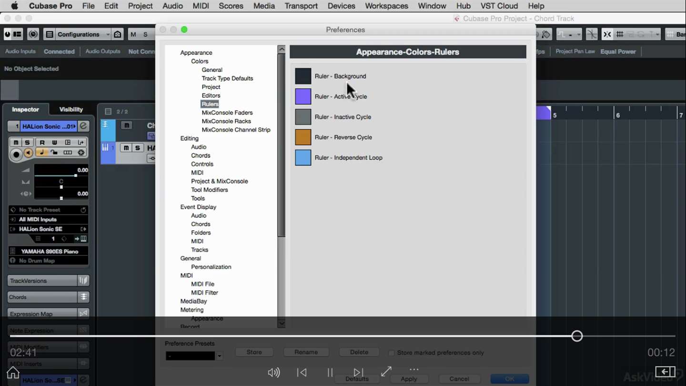
Task: Click the lock icon in Inspector
Action: [x=54, y=152]
